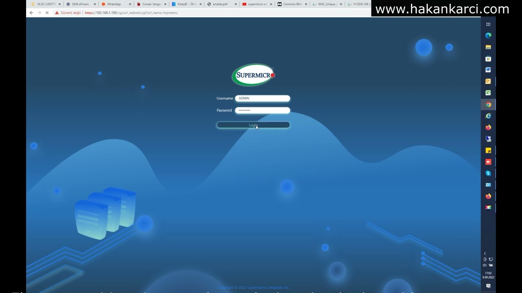
Task: Open Sticky Notes from the taskbar
Action: pos(488,151)
